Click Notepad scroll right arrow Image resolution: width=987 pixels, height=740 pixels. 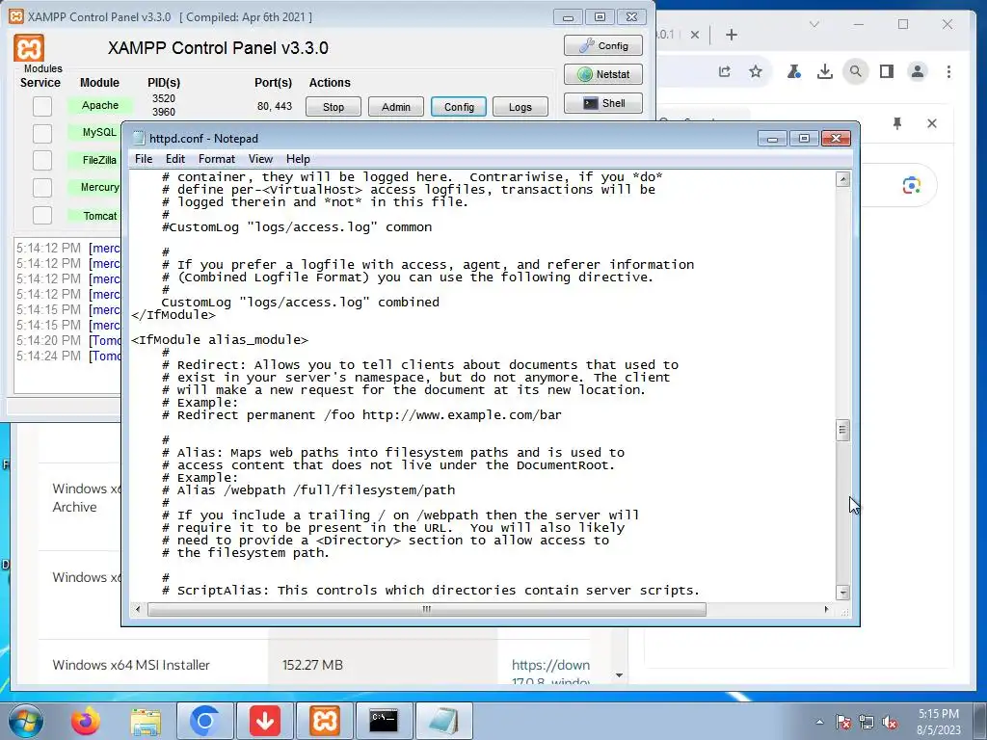pyautogui.click(x=826, y=609)
